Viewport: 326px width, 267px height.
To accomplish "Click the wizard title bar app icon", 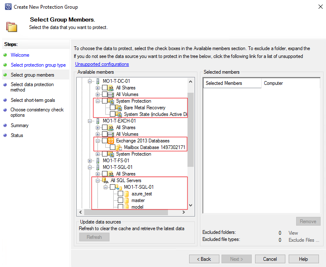I will [x=8, y=7].
